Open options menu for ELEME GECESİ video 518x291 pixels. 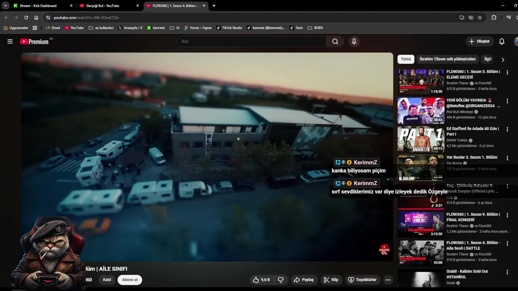click(x=507, y=72)
